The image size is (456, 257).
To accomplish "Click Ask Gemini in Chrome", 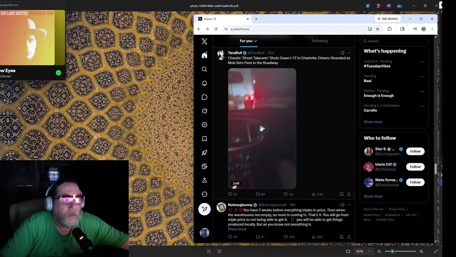I will coord(387,19).
